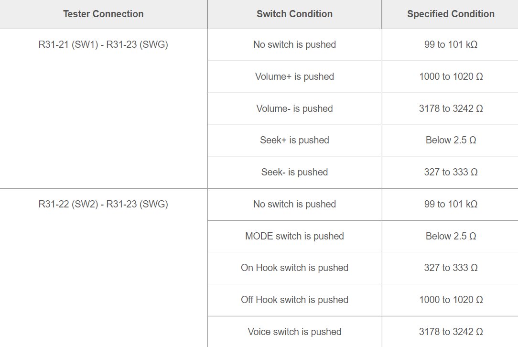Click the Volume- is pushed cell
Image resolution: width=518 pixels, height=347 pixels.
click(x=294, y=108)
